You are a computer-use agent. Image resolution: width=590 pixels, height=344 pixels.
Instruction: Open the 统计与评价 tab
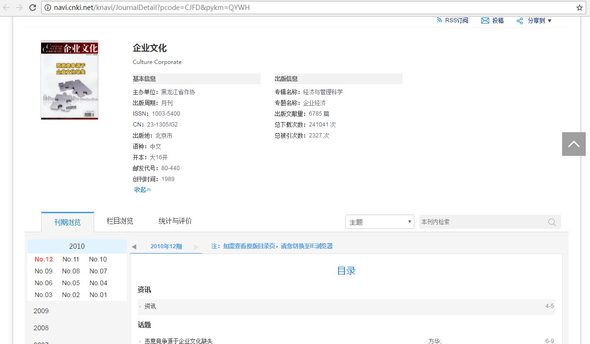[x=175, y=221]
